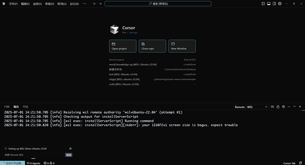Switch to the 输出 panel tab

pos(16,107)
